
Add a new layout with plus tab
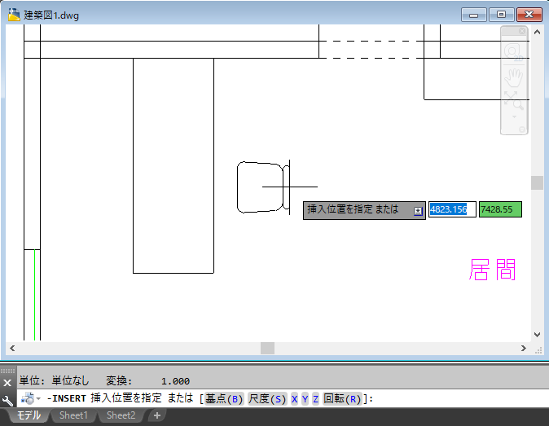(x=157, y=415)
